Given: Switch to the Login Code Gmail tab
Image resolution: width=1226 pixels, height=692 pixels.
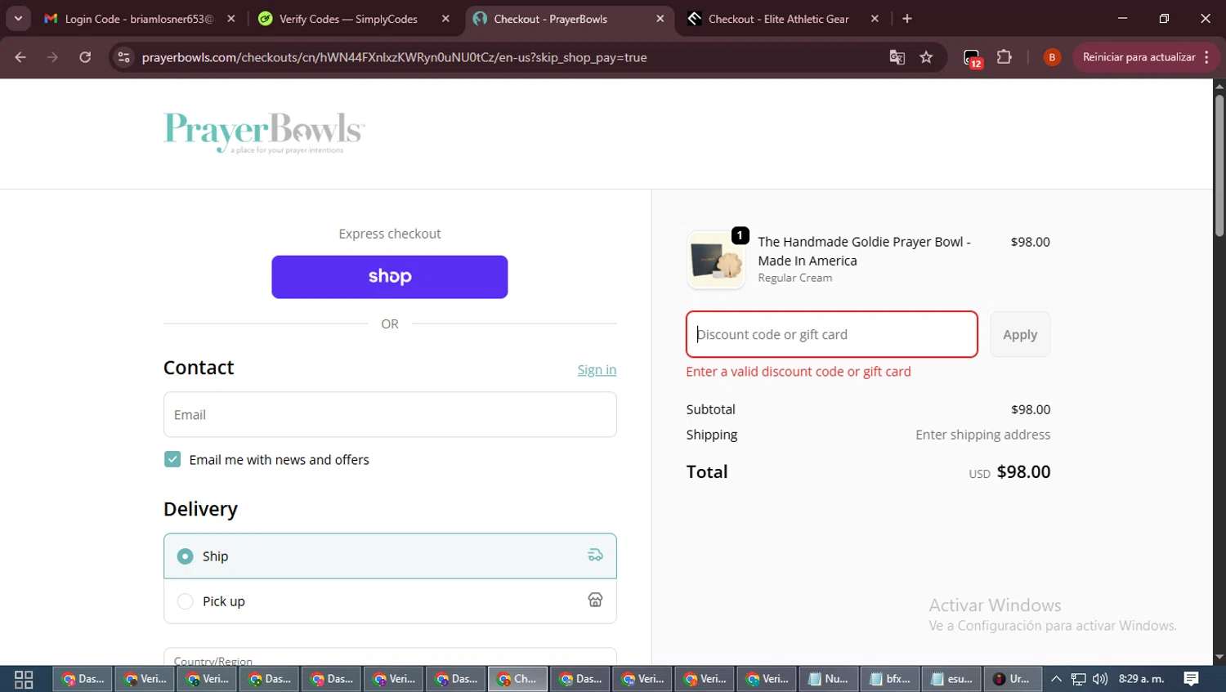Looking at the screenshot, I should click(x=139, y=19).
